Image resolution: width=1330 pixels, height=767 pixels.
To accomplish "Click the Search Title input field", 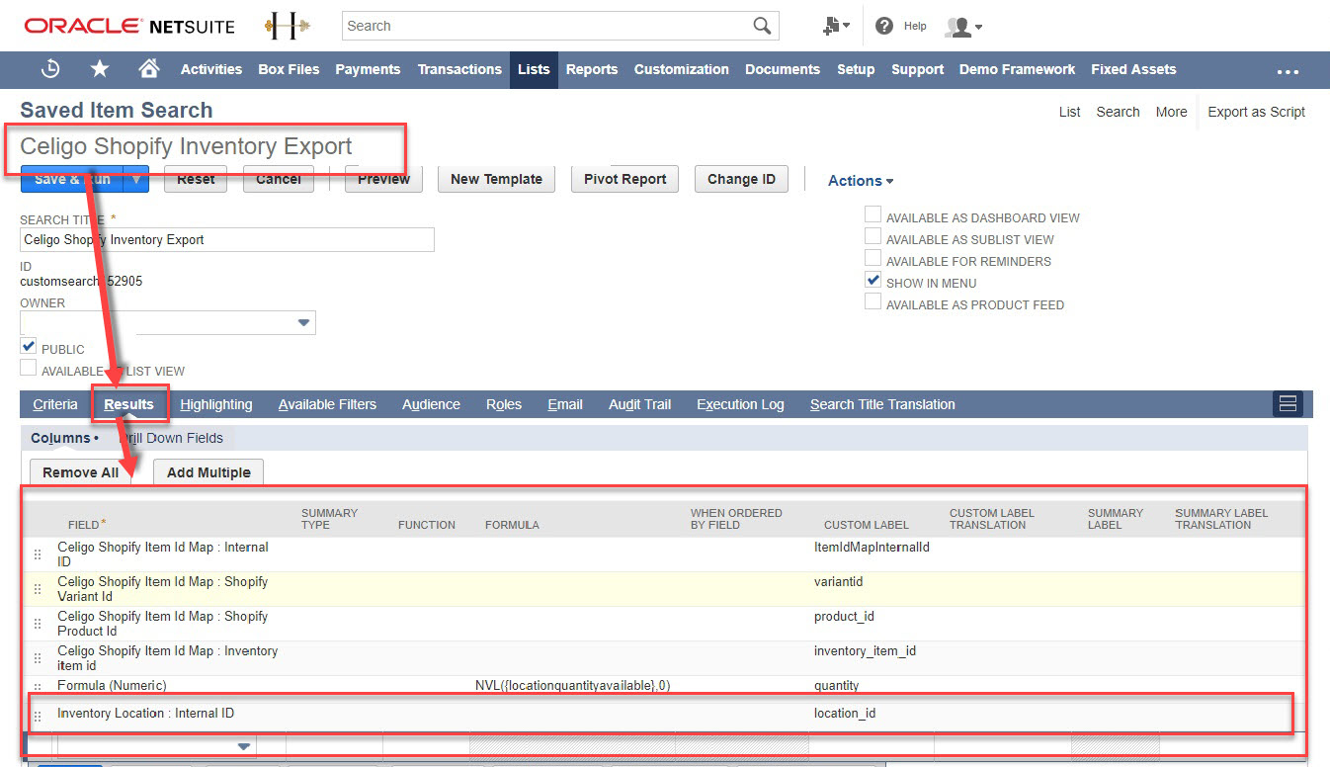I will pos(226,239).
